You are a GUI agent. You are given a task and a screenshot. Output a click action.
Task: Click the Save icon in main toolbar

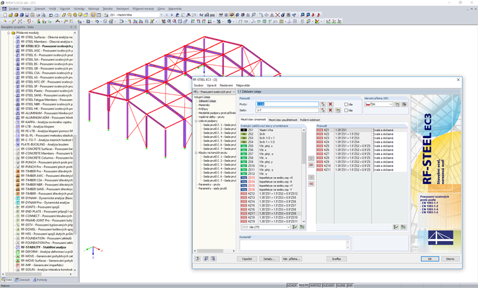point(27,15)
